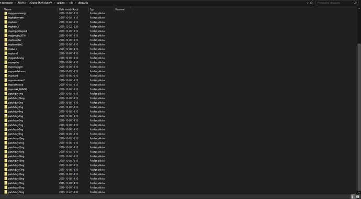This screenshot has width=361, height=199.
Task: Click the mphalloween folder icon
Action: (x=6, y=18)
